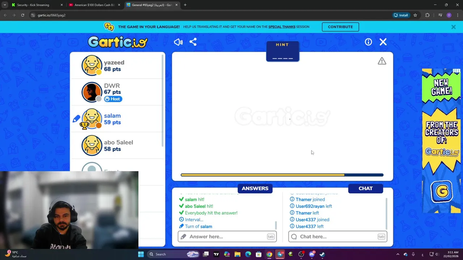Open the Chrome extensions puzzle icon
This screenshot has width=463, height=260.
[428, 15]
